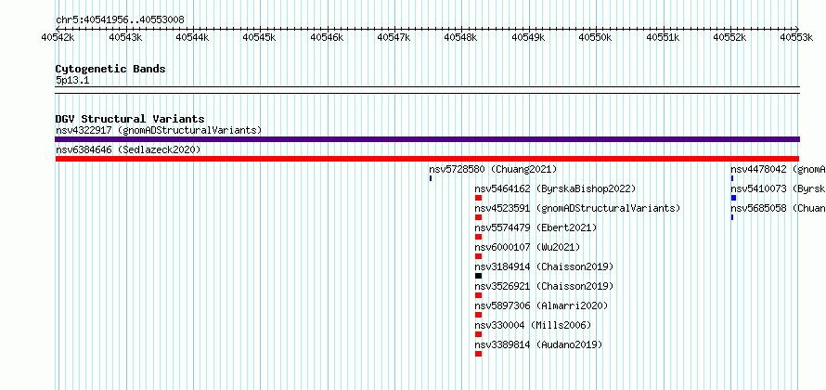The width and height of the screenshot is (826, 390).
Task: Open nsv4523591 (gnomADStructuralVariants) label
Action: pyautogui.click(x=577, y=208)
